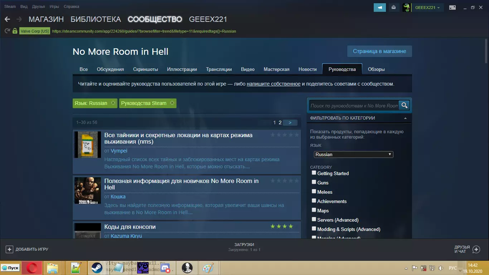Click the Action Center flag icon
The width and height of the screenshot is (489, 275).
415,268
